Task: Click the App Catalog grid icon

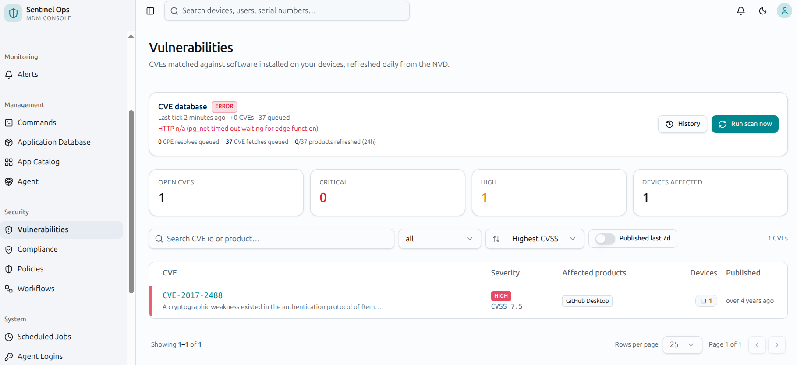Action: (x=9, y=162)
